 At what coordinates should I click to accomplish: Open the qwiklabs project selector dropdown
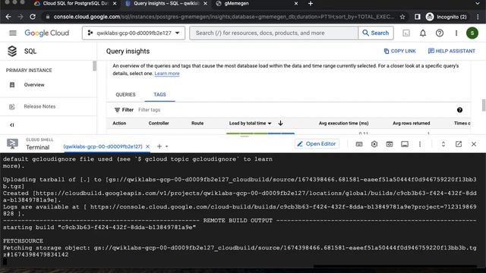click(134, 33)
